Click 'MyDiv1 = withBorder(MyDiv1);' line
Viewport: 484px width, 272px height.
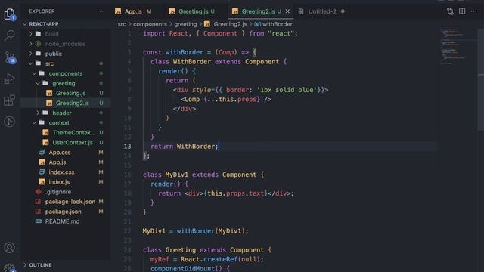point(195,231)
